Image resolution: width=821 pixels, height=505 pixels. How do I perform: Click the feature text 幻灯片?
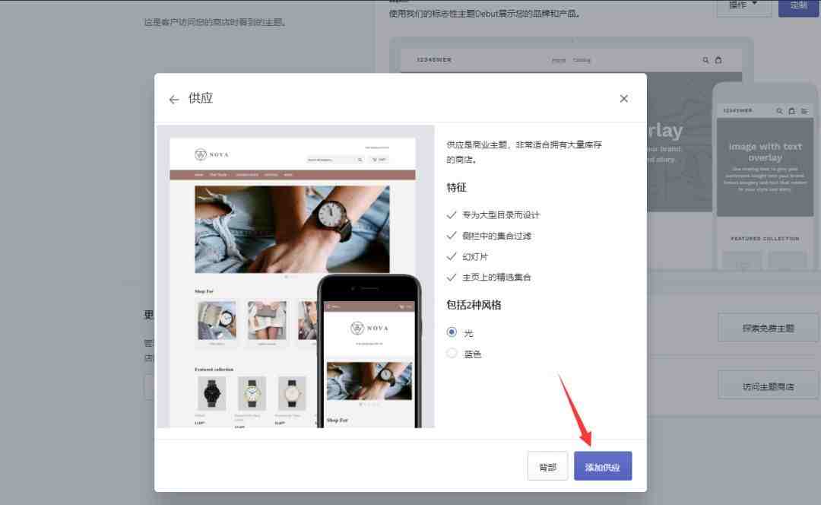(475, 257)
